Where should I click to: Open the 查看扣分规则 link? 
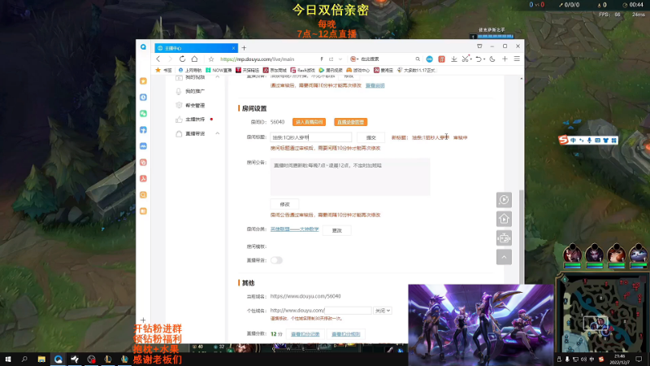pos(346,334)
